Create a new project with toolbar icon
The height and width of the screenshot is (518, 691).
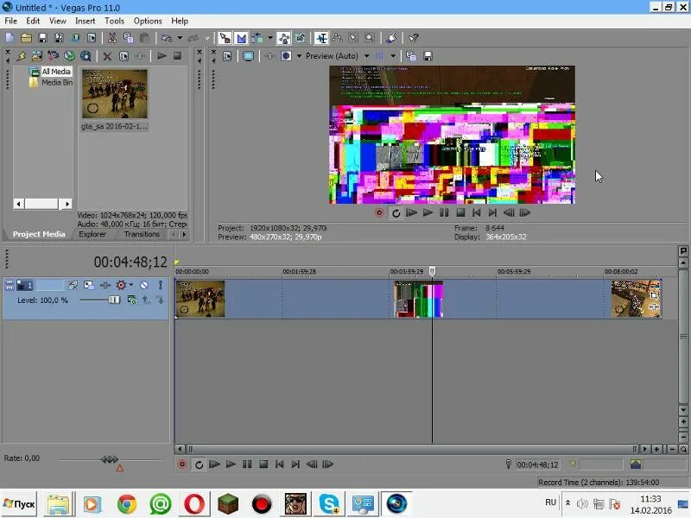pos(10,38)
